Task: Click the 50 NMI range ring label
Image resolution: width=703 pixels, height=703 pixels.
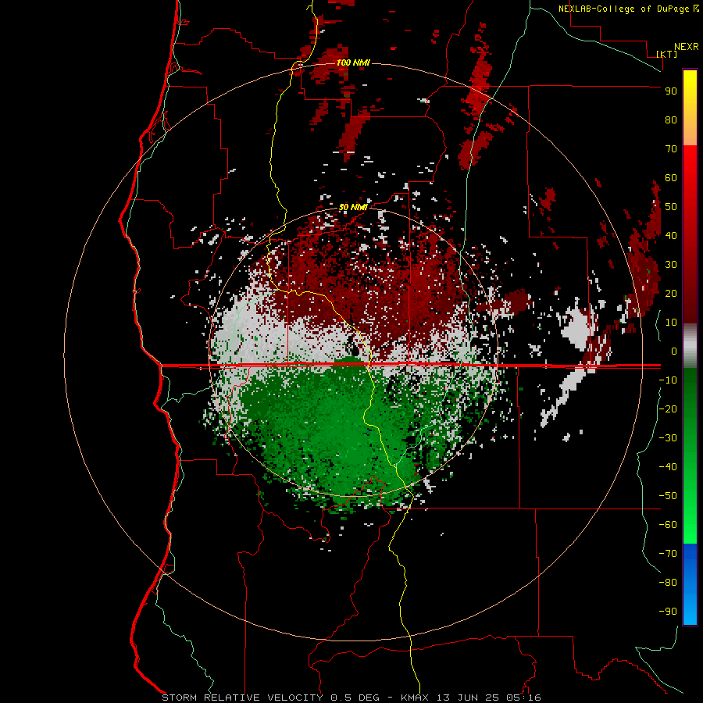Action: click(353, 207)
